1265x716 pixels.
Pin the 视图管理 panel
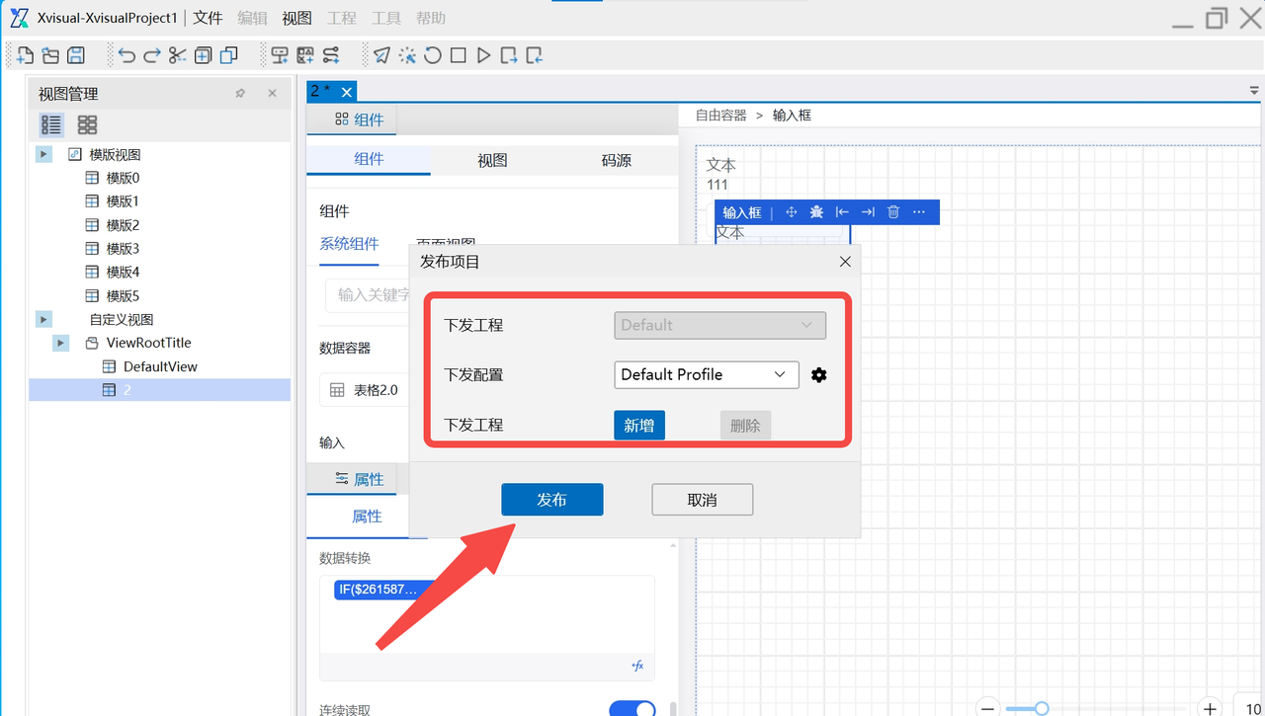(x=240, y=94)
